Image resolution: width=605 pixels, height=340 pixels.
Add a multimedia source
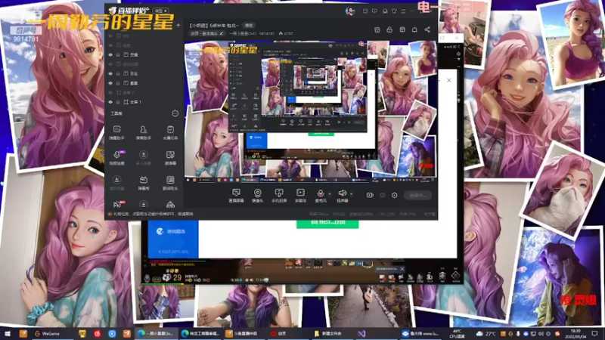(x=300, y=195)
